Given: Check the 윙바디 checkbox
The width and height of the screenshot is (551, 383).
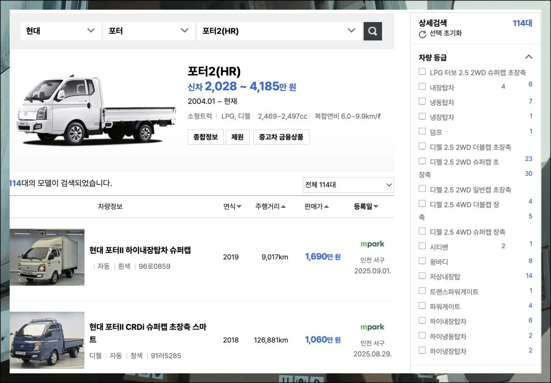Looking at the screenshot, I should pos(422,261).
